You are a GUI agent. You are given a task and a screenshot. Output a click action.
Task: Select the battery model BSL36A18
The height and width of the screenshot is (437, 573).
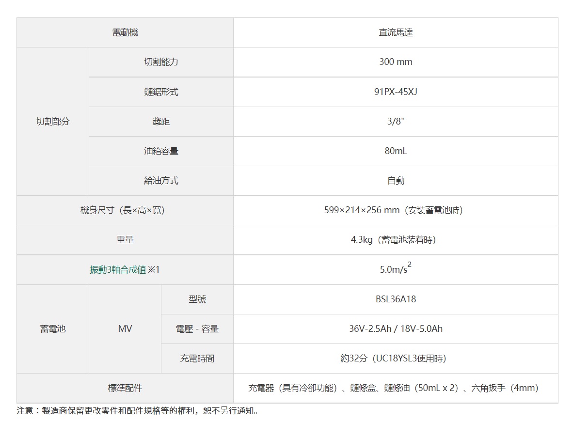(x=396, y=299)
